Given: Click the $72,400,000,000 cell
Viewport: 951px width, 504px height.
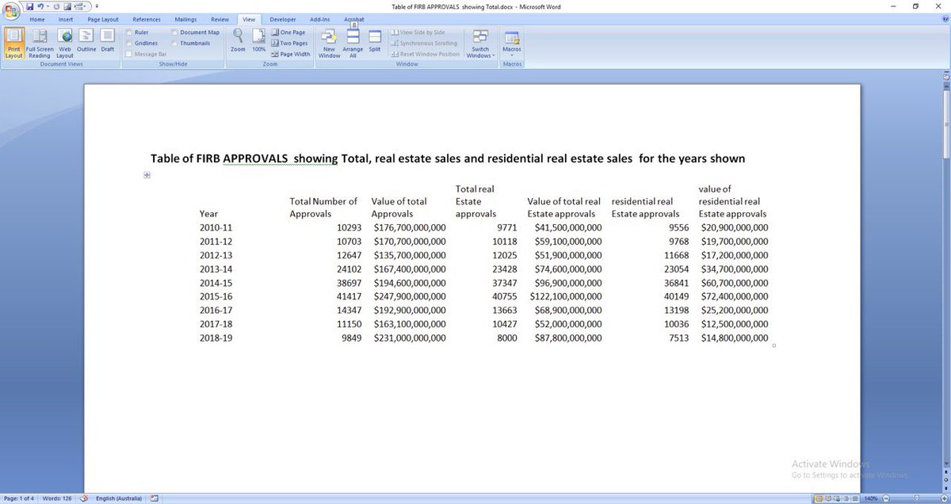Looking at the screenshot, I should pyautogui.click(x=735, y=296).
